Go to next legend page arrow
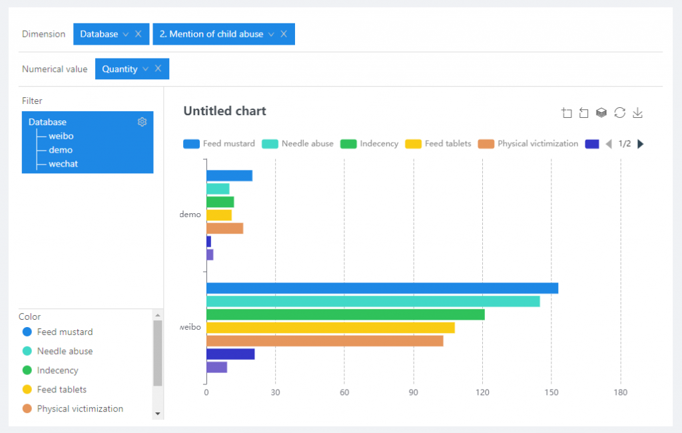Viewport: 682px width, 433px height. [641, 144]
